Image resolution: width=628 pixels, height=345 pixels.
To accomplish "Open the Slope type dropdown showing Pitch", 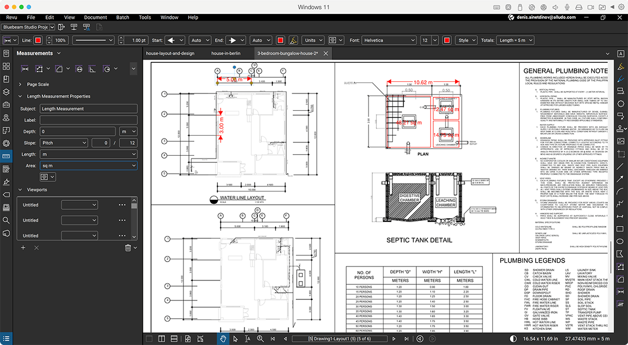I will point(64,143).
